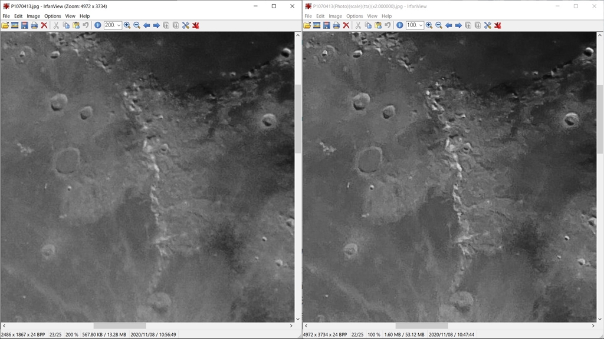Image resolution: width=604 pixels, height=339 pixels.
Task: Click About IrfanView red icon in right window
Action: 498,25
